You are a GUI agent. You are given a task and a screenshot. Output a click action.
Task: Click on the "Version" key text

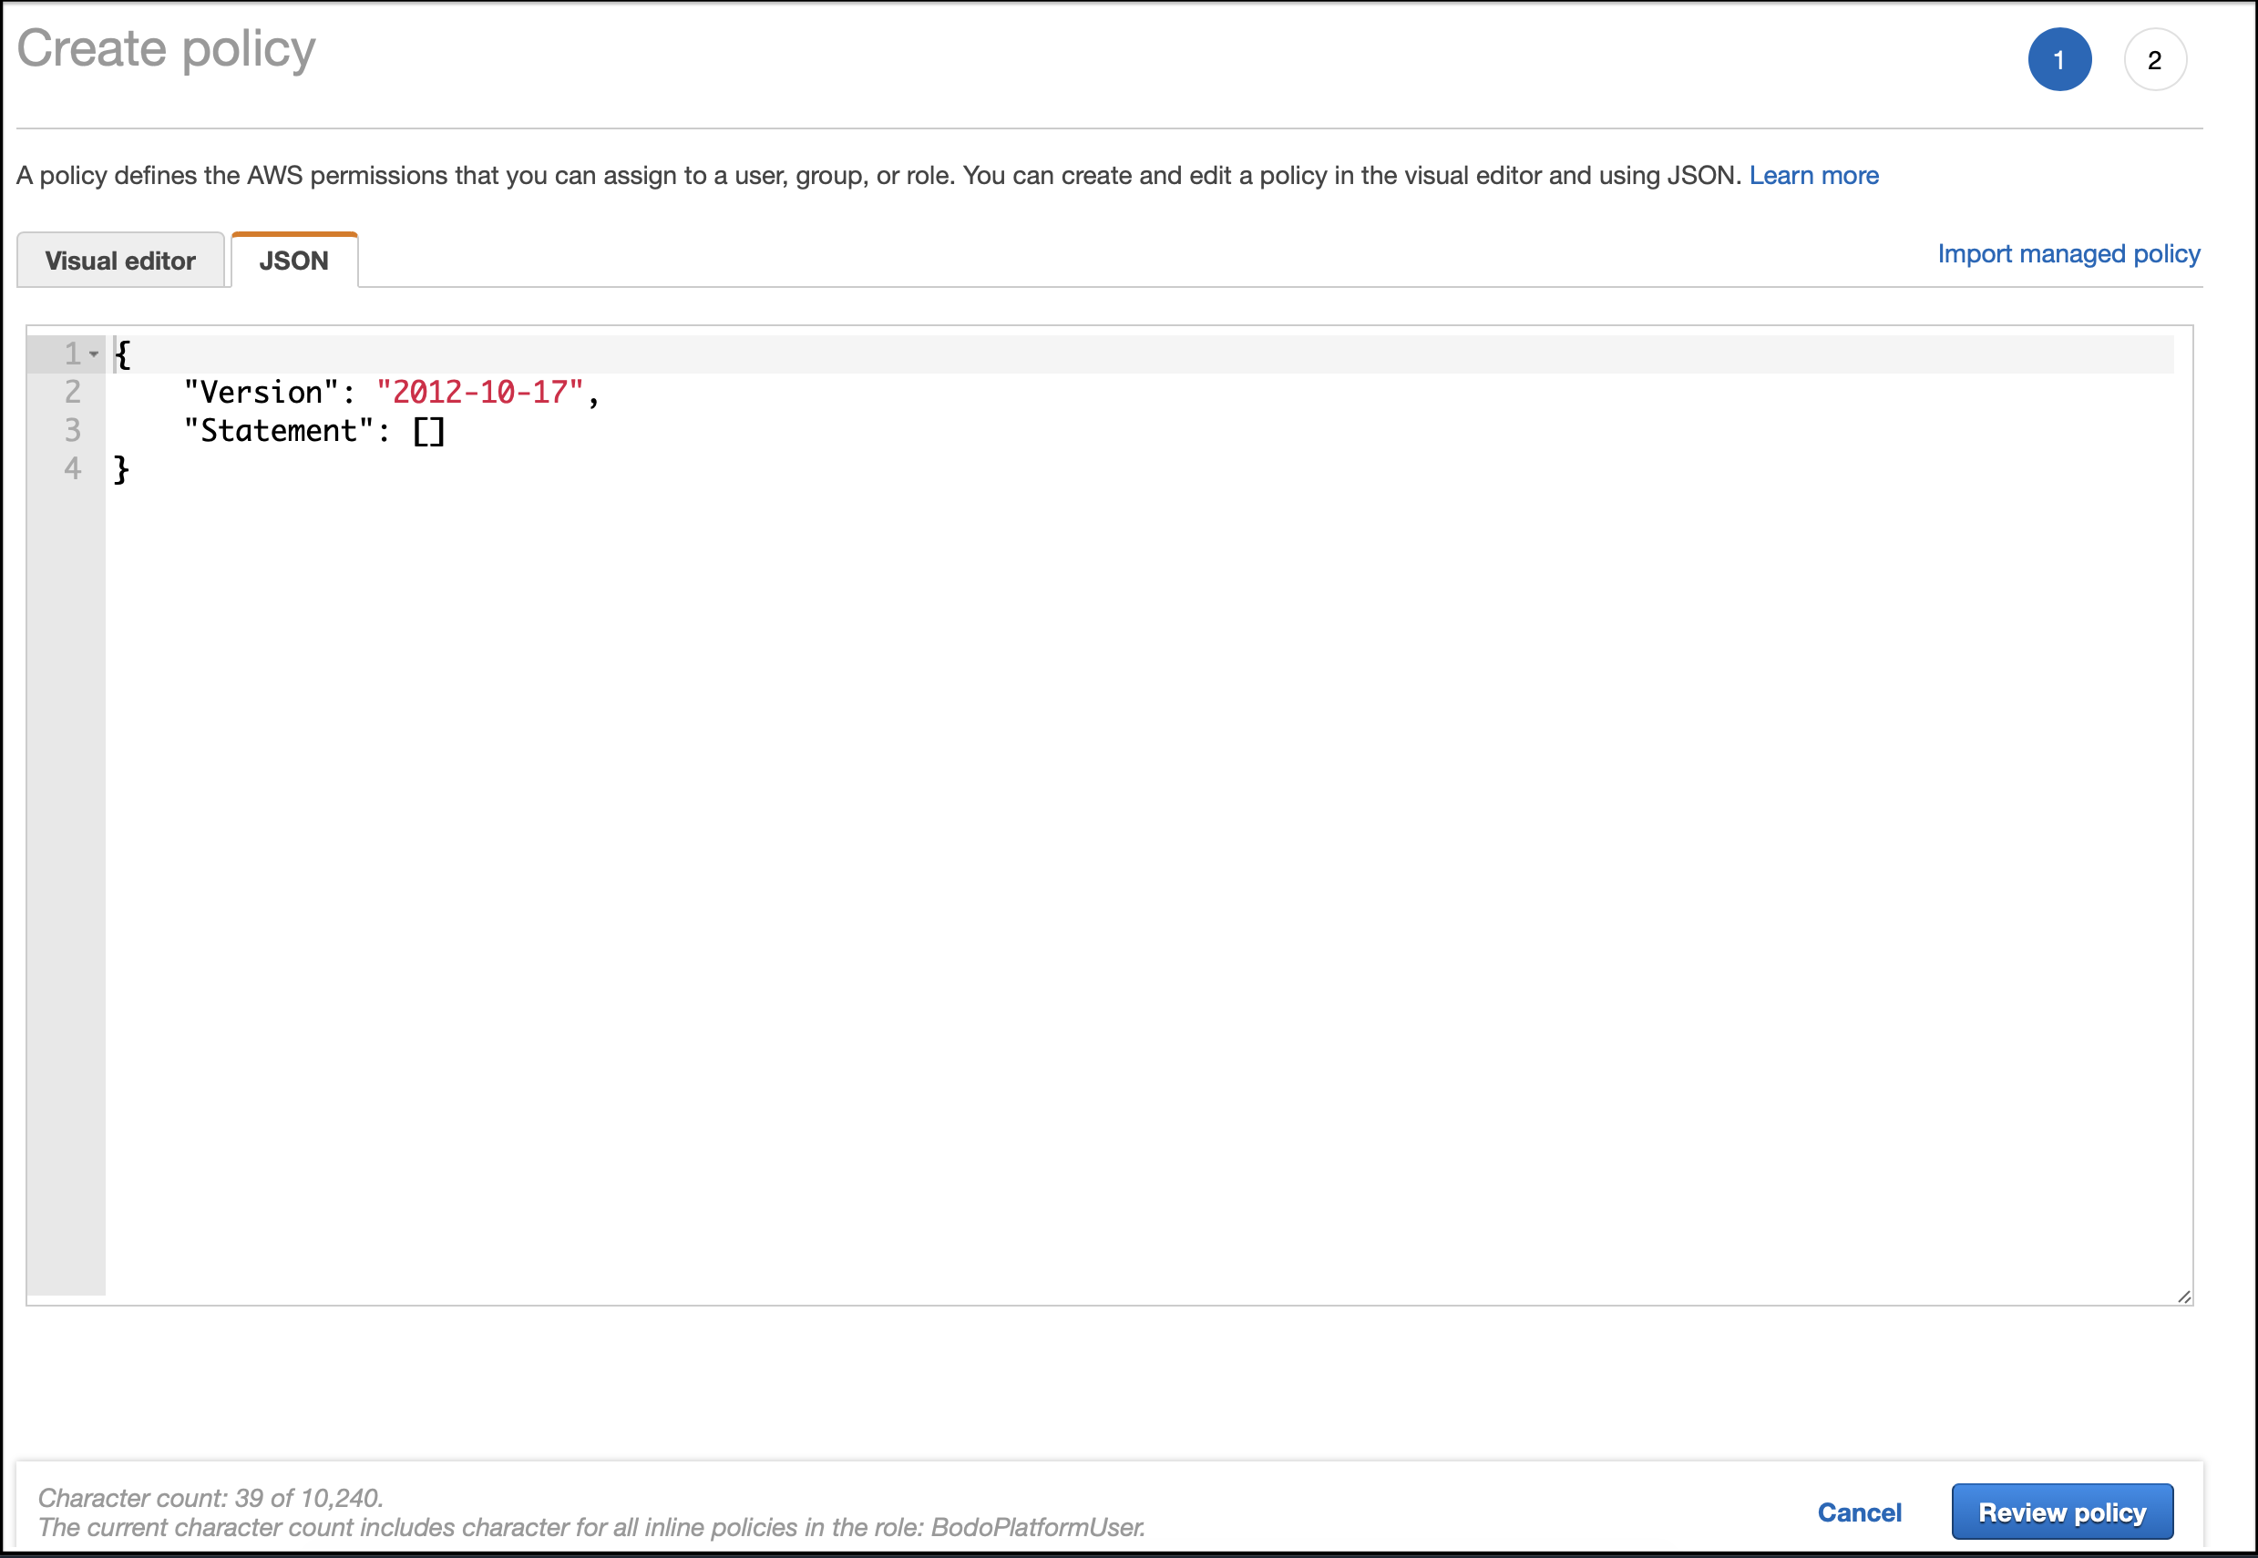point(262,393)
